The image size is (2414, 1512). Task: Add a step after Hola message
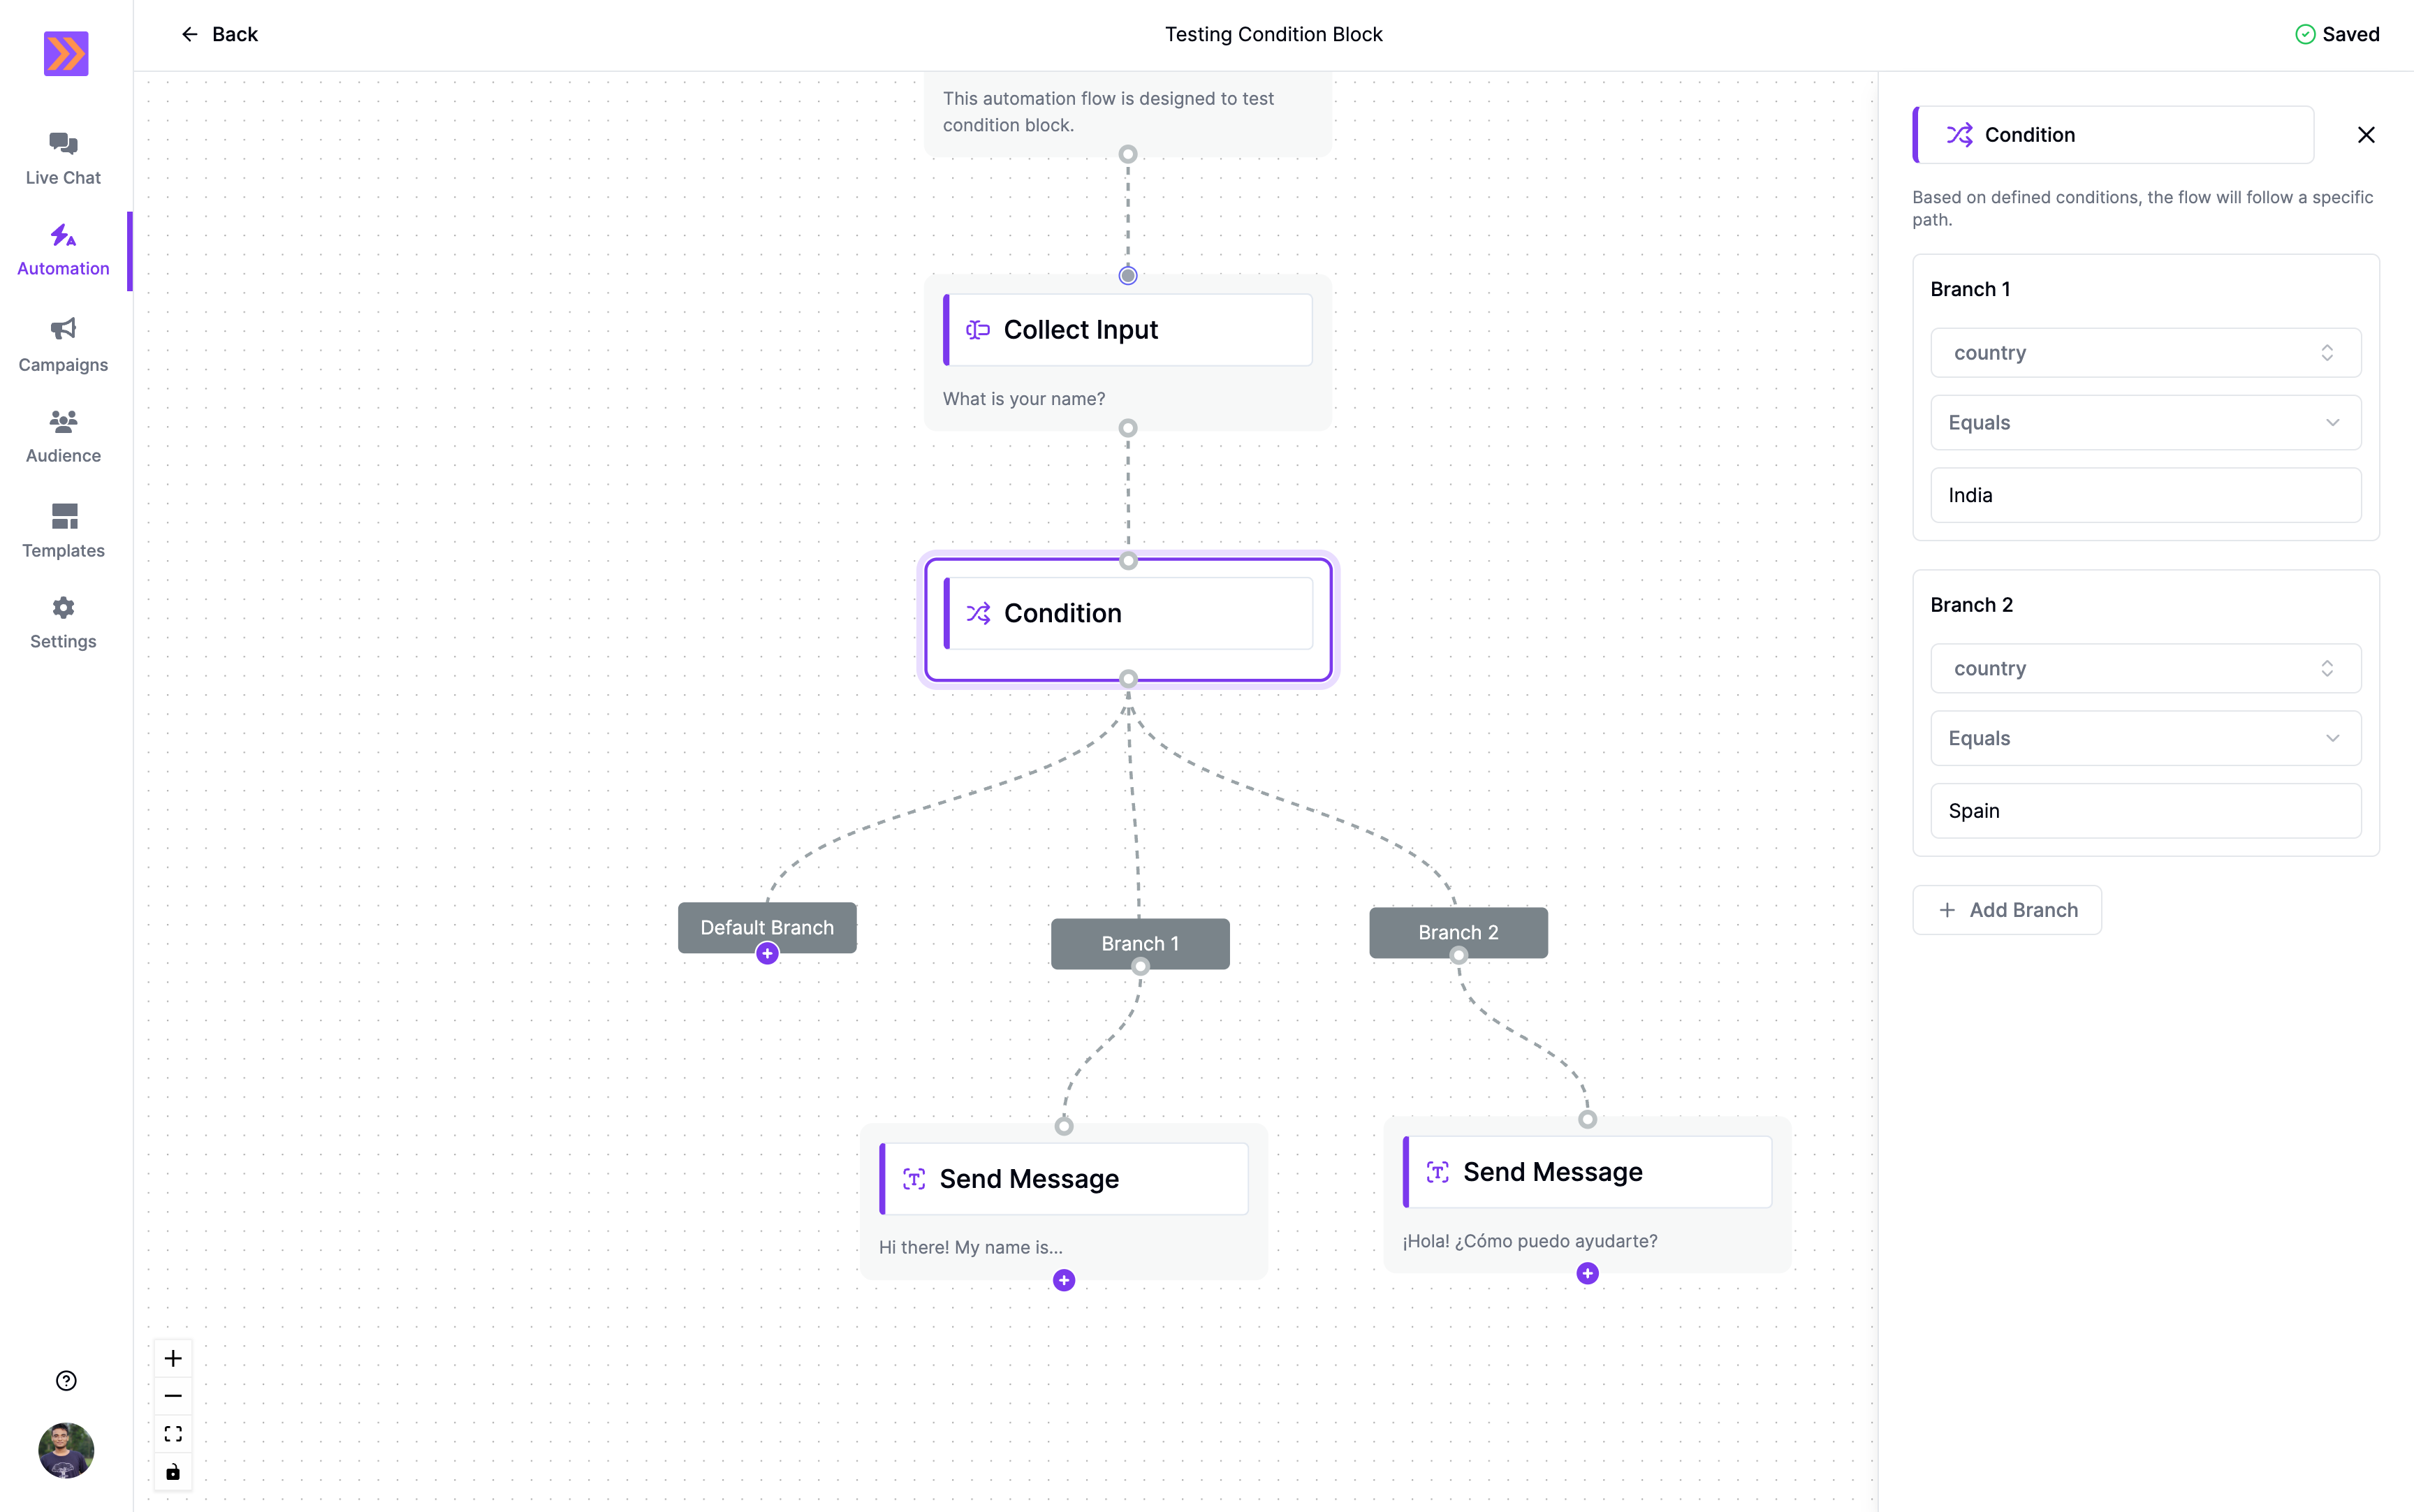[x=1588, y=1274]
